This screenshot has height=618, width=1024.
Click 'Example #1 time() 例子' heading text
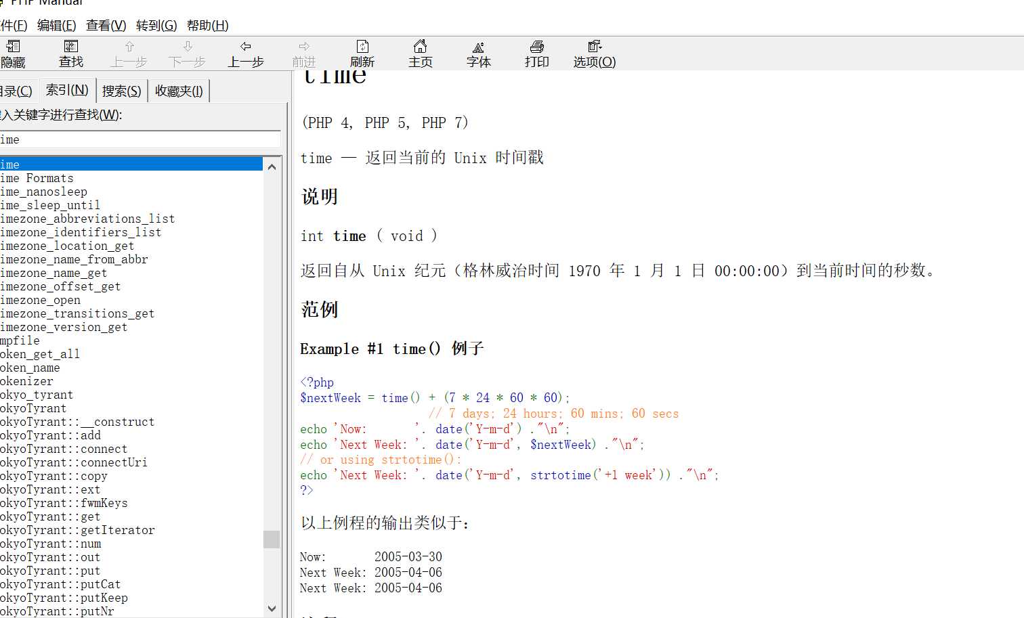pos(392,349)
